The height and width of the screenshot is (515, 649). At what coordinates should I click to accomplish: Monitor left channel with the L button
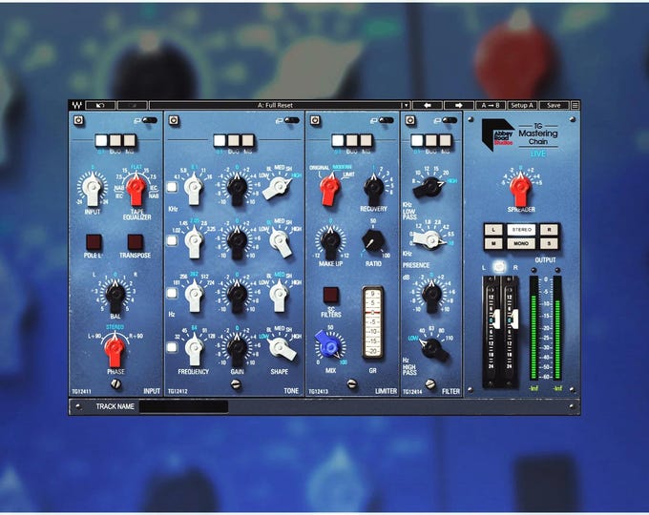pyautogui.click(x=493, y=229)
